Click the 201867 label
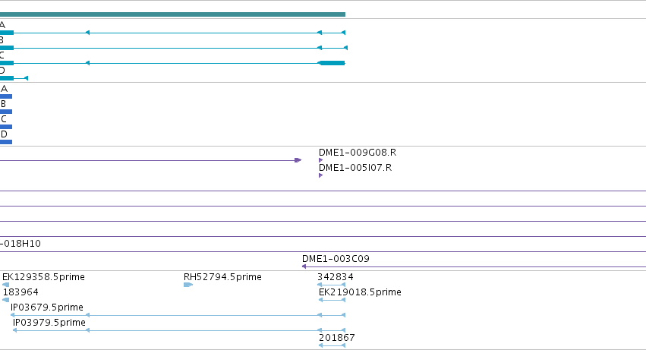Viewport: 646px width, 350px height. [336, 338]
